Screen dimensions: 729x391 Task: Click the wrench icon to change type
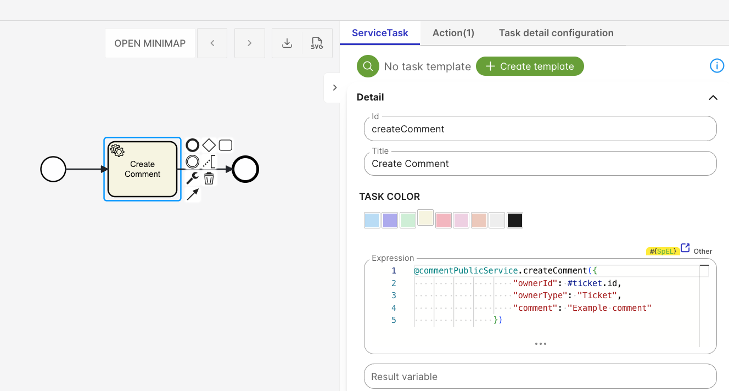[x=192, y=178]
